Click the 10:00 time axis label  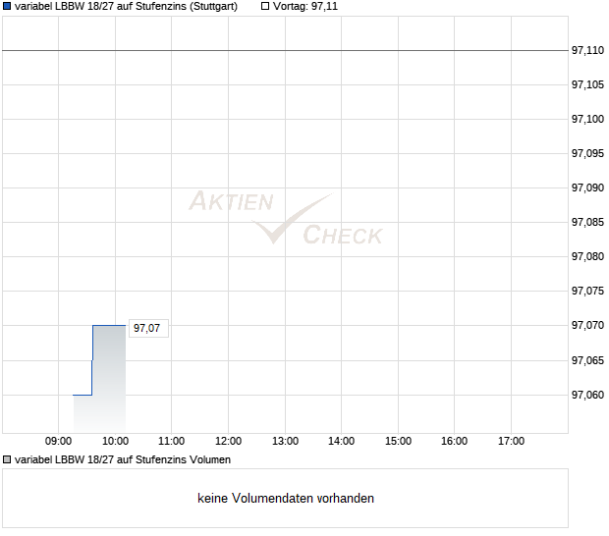click(x=115, y=442)
